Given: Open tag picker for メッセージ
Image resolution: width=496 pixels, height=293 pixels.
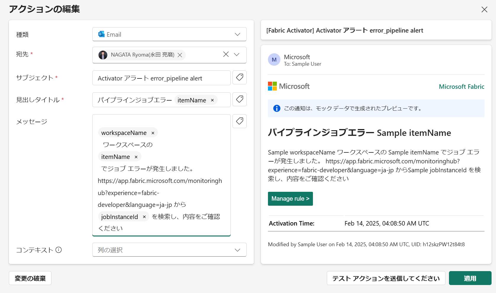Looking at the screenshot, I should (x=240, y=121).
